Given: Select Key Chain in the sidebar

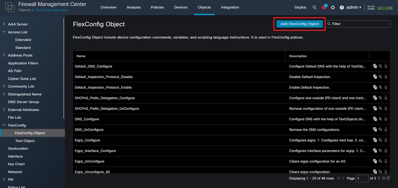Looking at the screenshot, I should 16,164.
